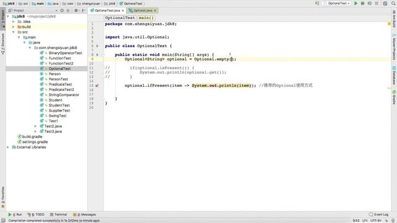Click Collapse All icon in Project panel
Viewport: 397px width, 223px height.
68,11
